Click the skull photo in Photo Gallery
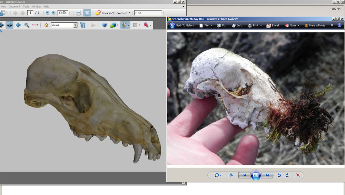 (x=256, y=99)
